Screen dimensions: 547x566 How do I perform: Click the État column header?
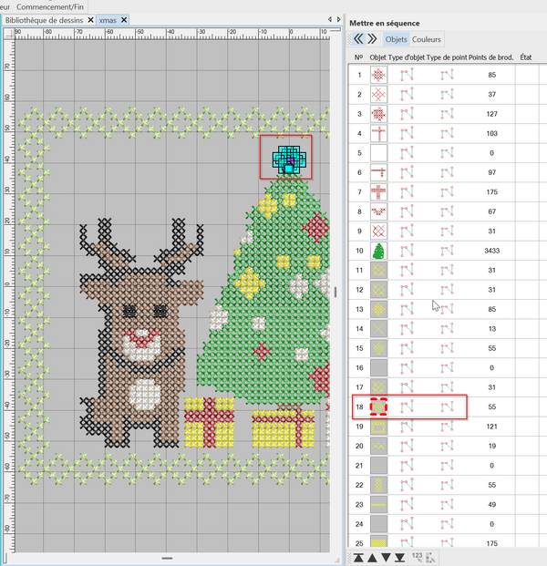[526, 57]
